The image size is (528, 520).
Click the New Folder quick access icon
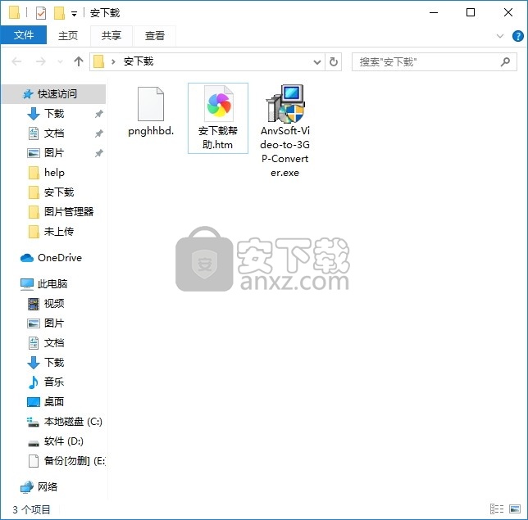click(59, 13)
